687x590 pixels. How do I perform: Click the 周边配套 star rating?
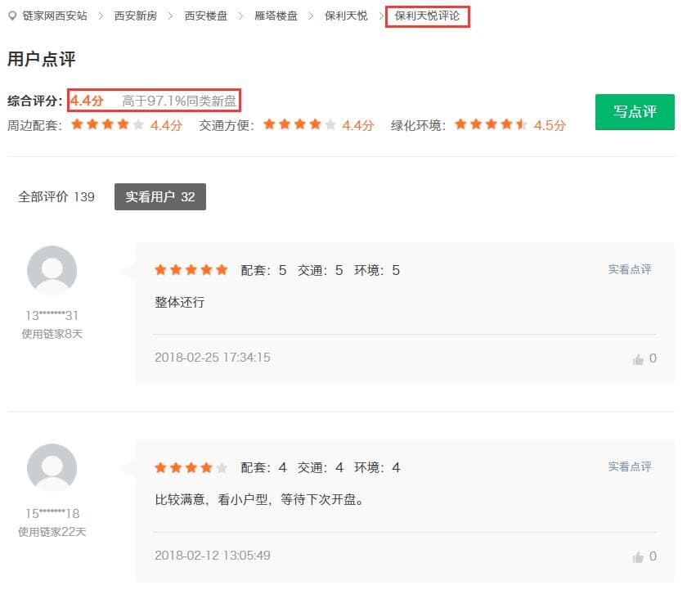click(108, 125)
